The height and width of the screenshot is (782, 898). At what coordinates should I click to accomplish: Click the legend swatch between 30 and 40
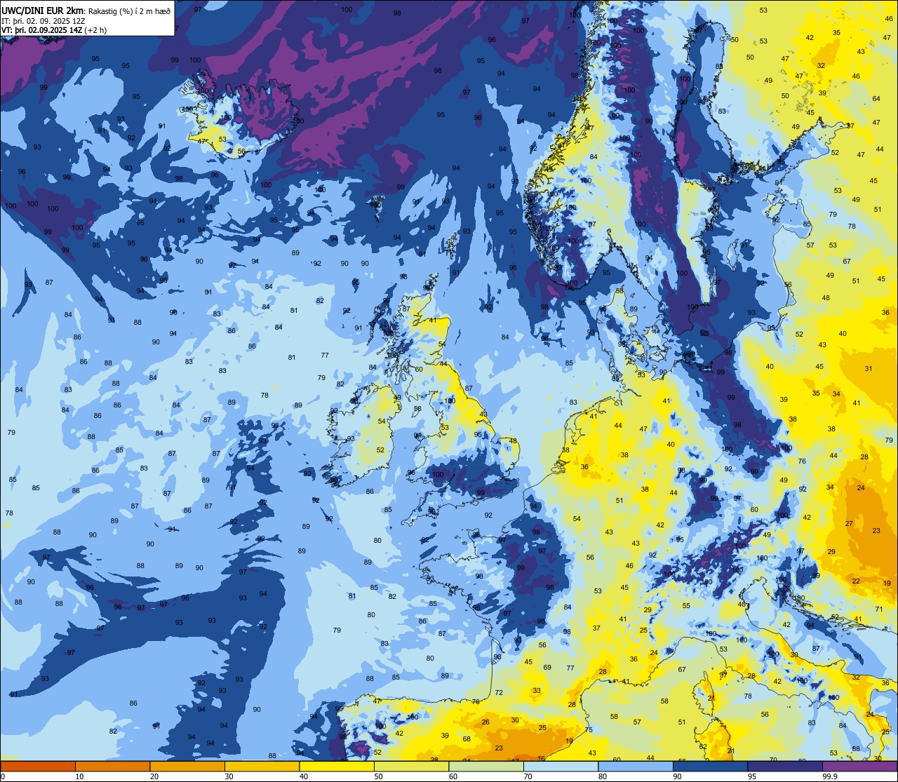pyautogui.click(x=262, y=766)
